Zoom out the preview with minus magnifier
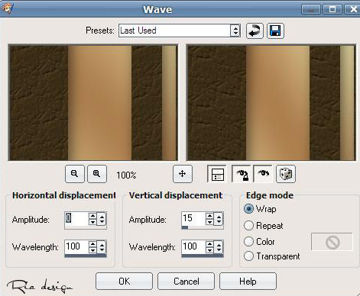 pyautogui.click(x=75, y=174)
